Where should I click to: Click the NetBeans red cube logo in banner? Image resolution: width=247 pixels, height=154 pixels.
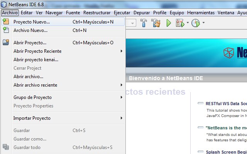(228, 53)
